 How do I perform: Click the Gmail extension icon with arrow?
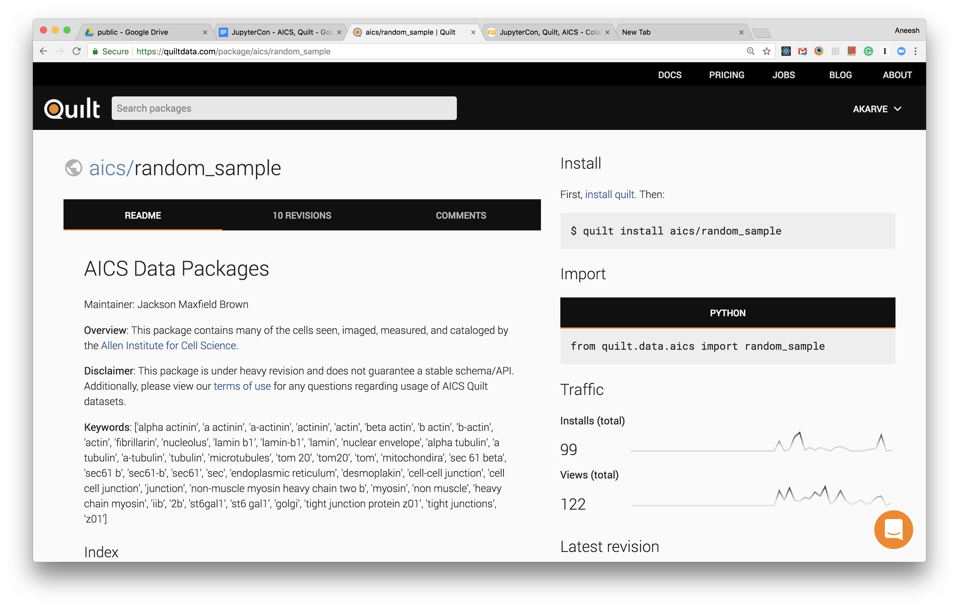point(803,51)
